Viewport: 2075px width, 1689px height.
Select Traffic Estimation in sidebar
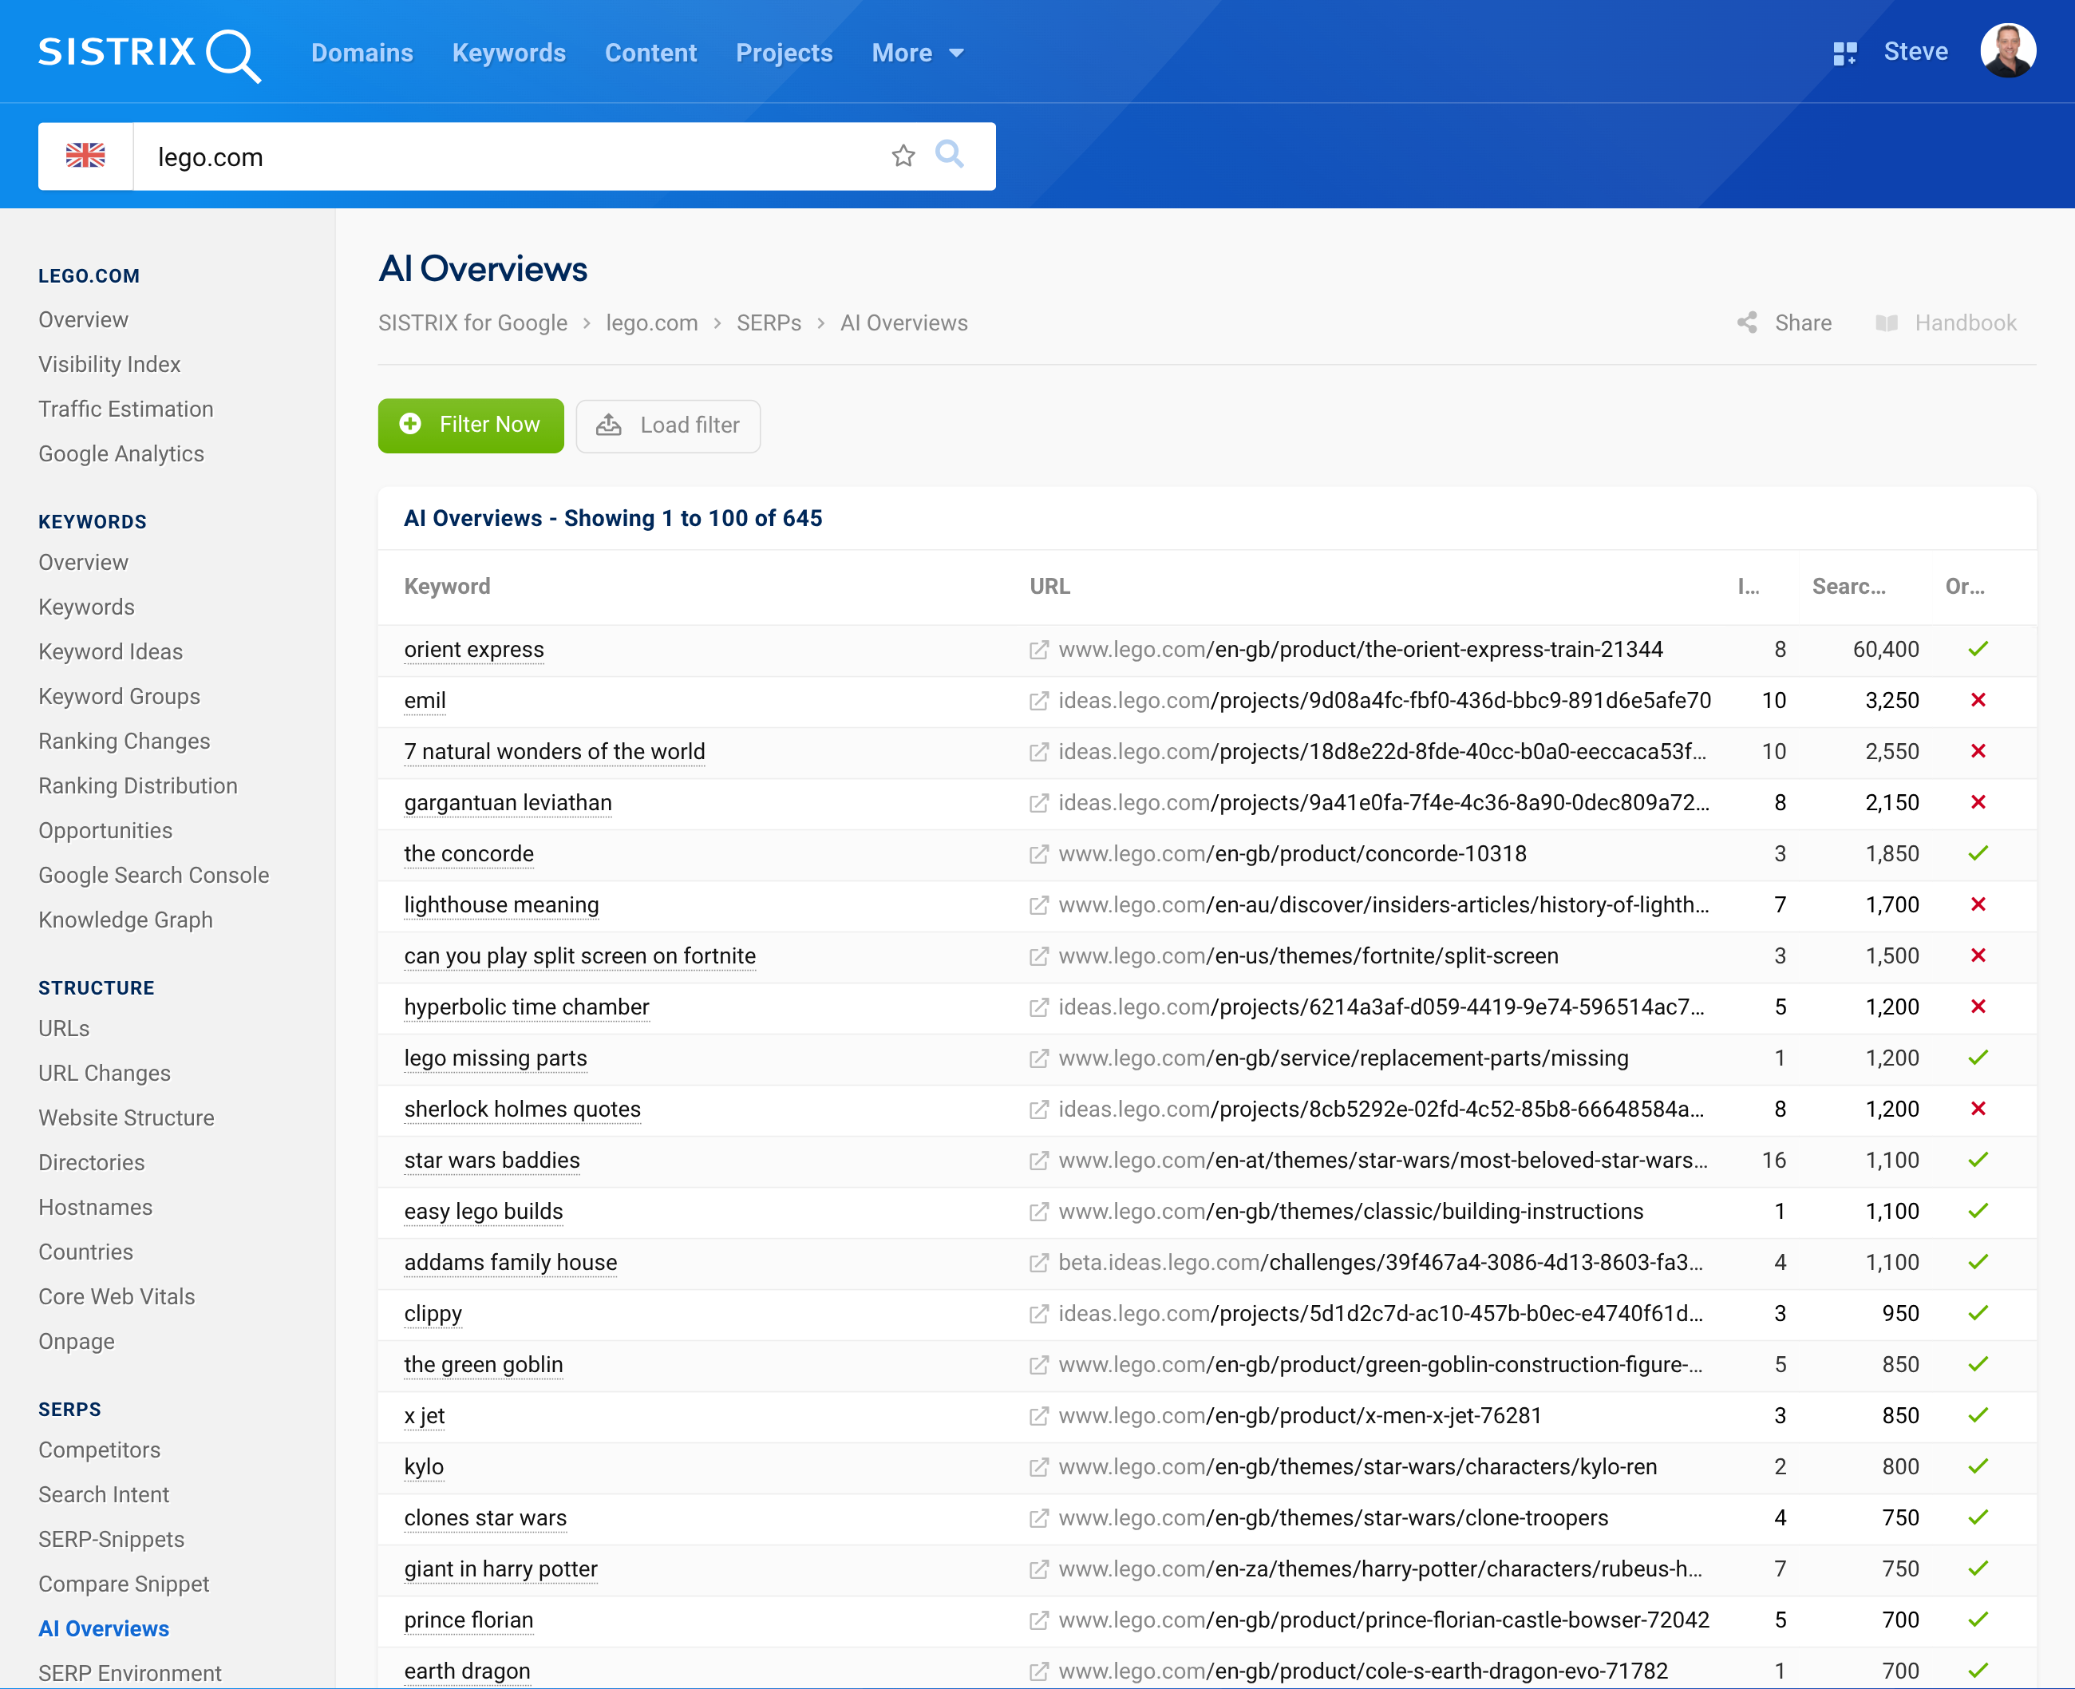coord(125,409)
